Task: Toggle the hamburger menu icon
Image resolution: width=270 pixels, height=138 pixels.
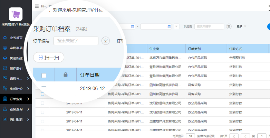Action: (x=37, y=6)
